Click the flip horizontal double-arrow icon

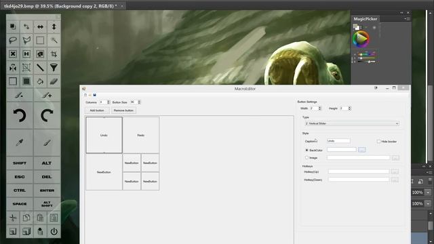pyautogui.click(x=40, y=26)
